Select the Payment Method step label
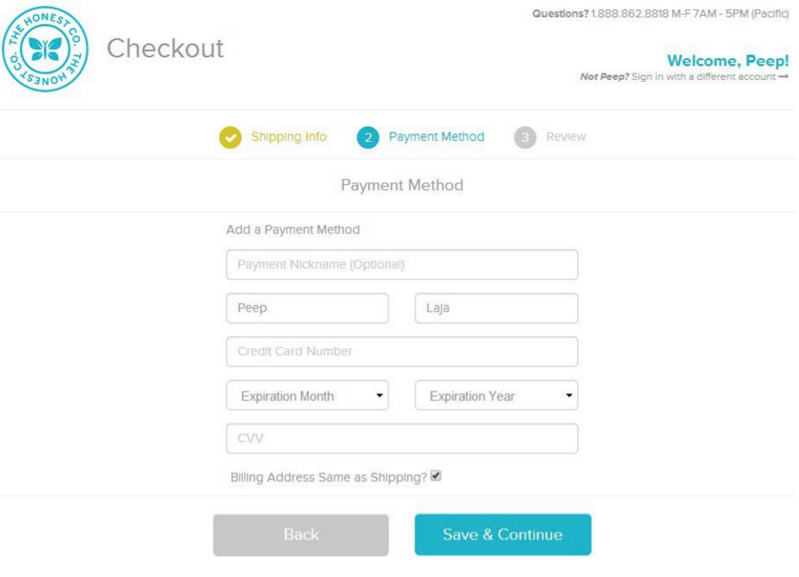 [x=436, y=137]
